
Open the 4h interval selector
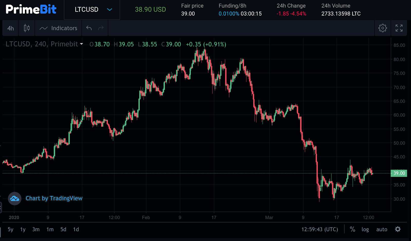pyautogui.click(x=11, y=28)
